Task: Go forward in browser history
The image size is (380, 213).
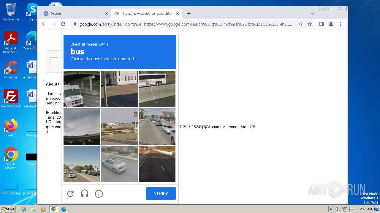Action: [x=54, y=24]
